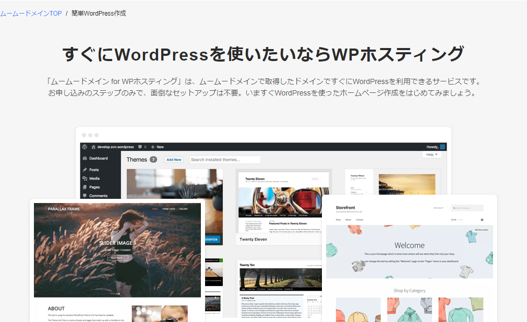Viewport: 527px width, 322px height.
Task: Click the Shop by Category heading
Action: tap(410, 291)
